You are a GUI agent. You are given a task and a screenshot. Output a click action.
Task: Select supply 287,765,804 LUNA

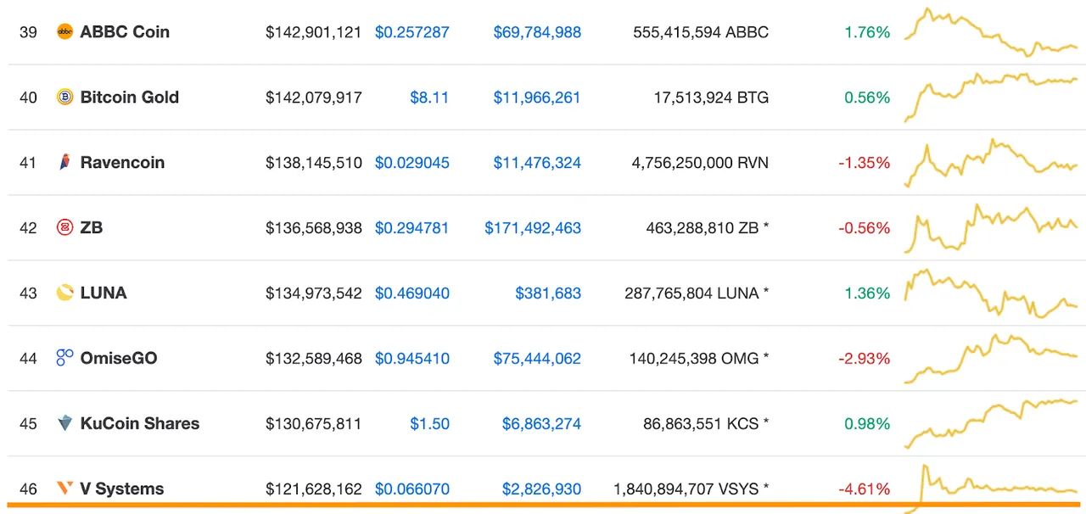697,293
